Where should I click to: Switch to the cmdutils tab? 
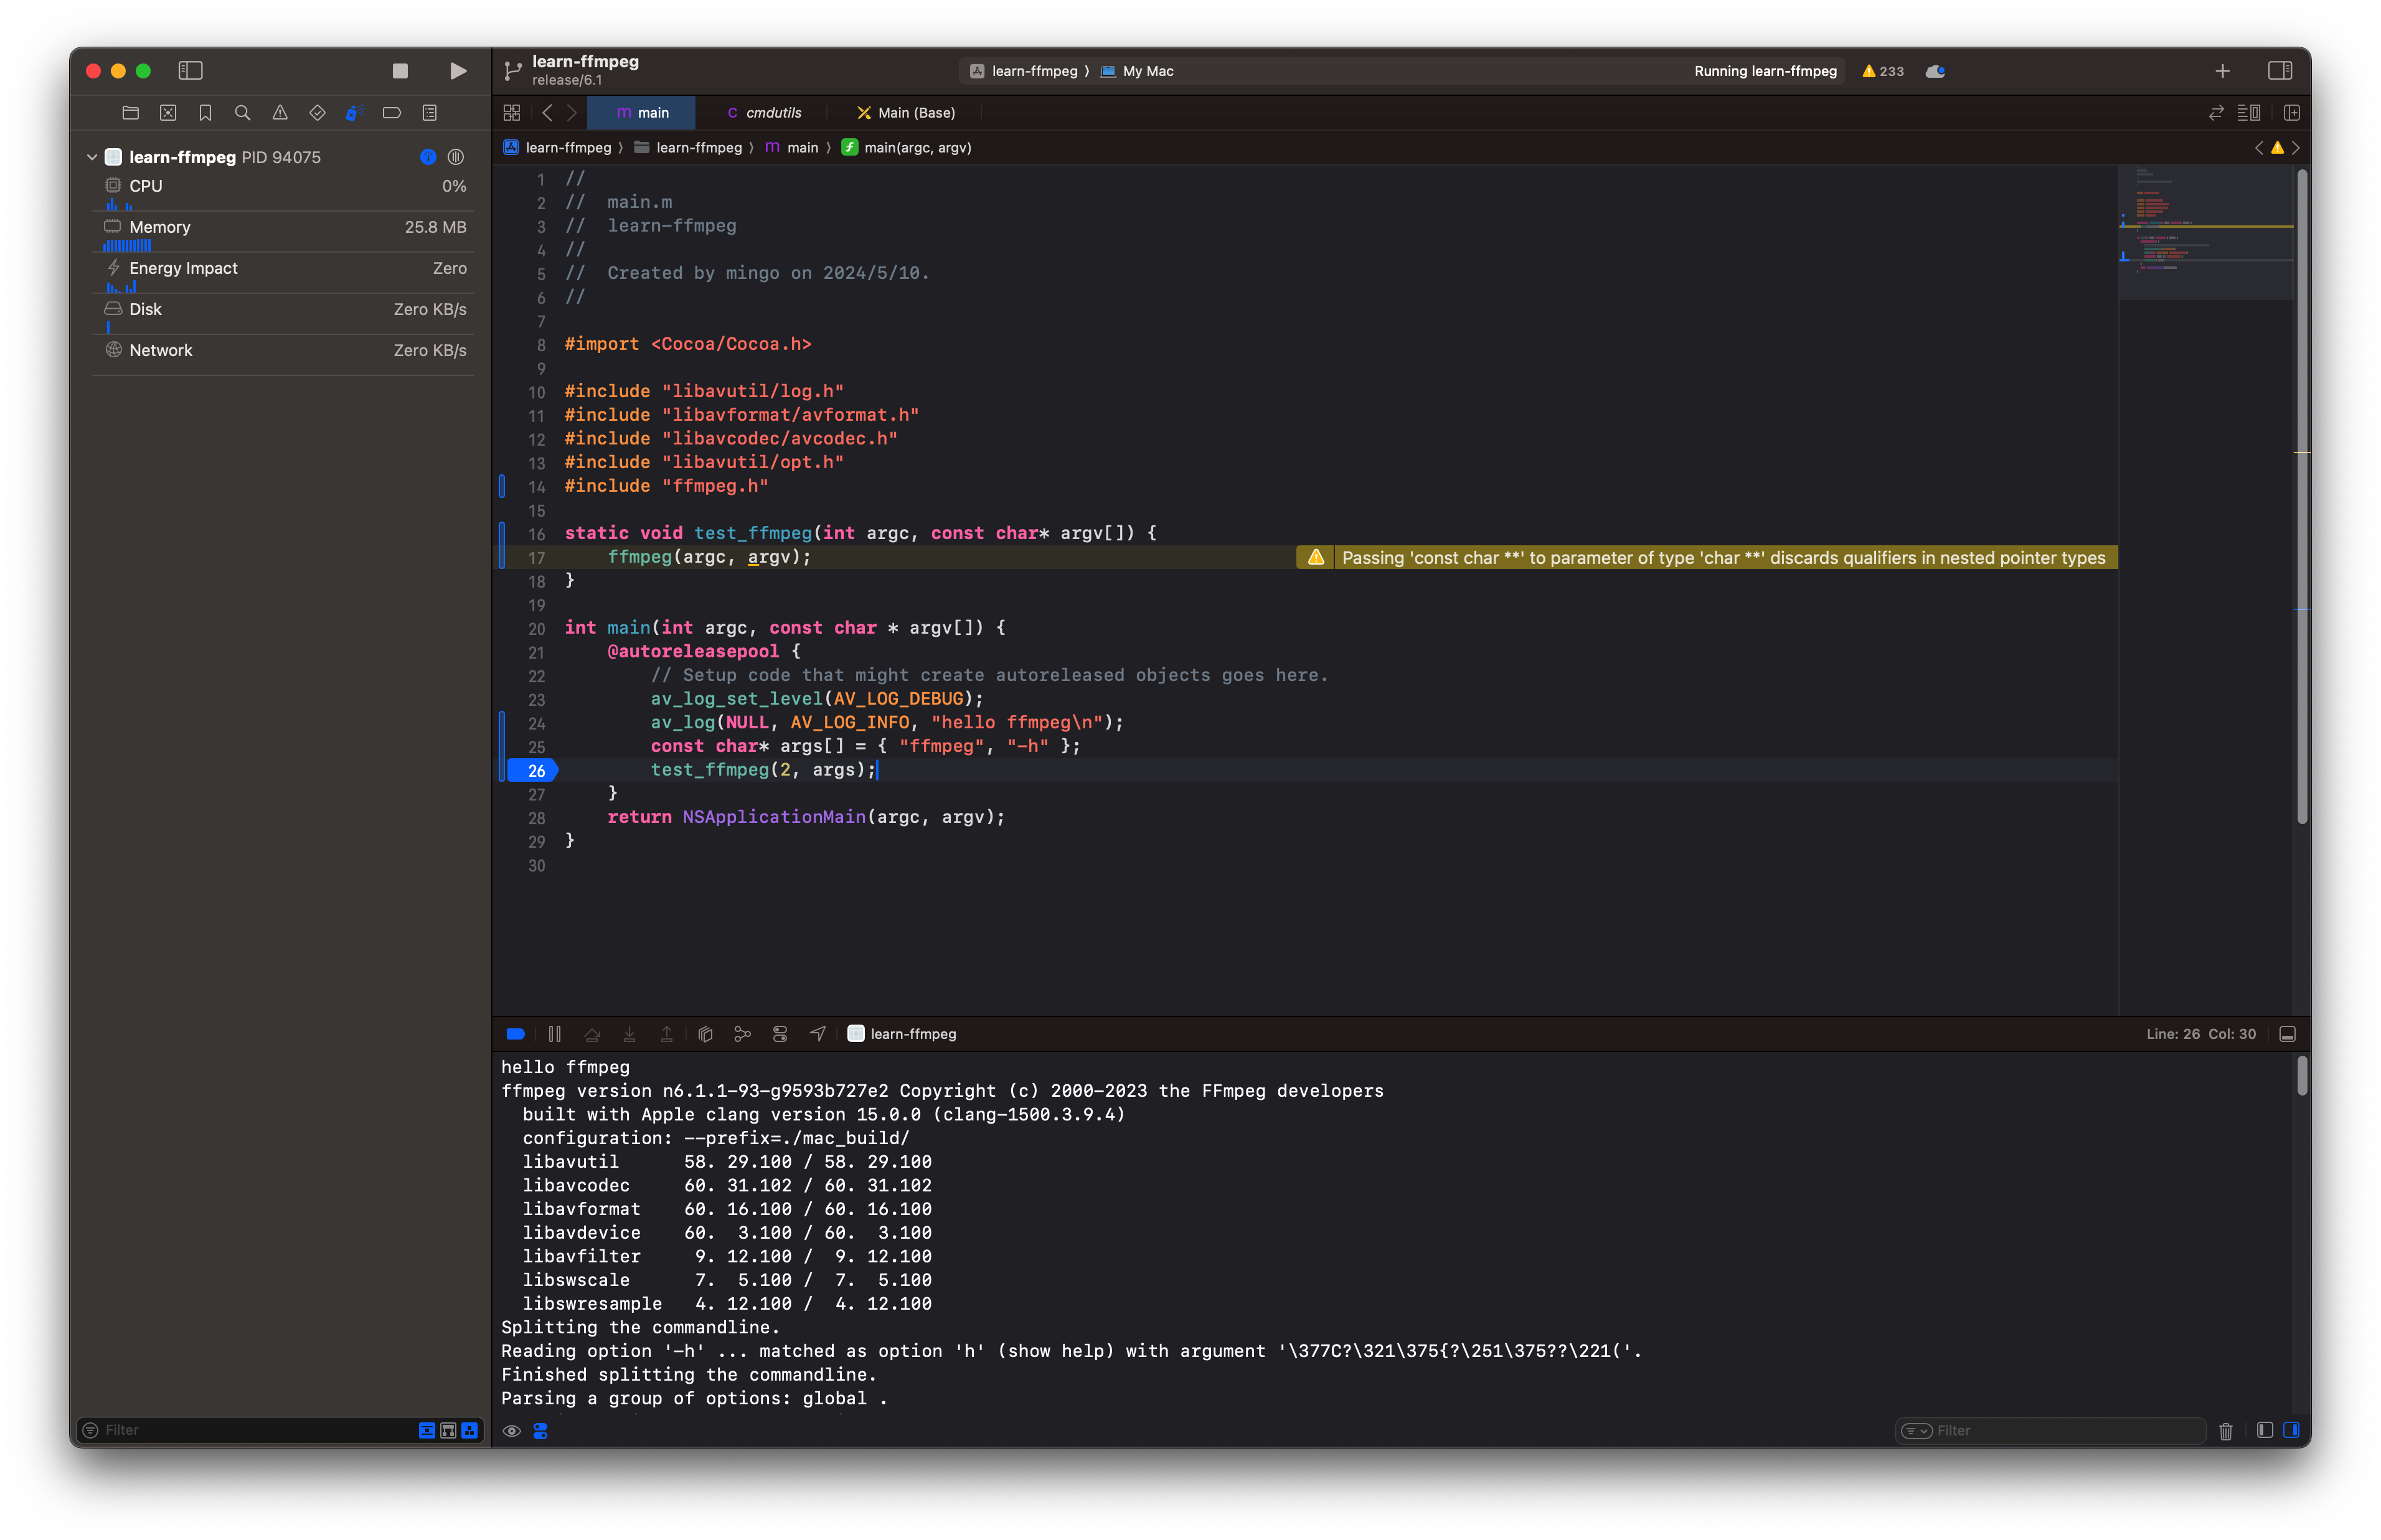point(765,113)
